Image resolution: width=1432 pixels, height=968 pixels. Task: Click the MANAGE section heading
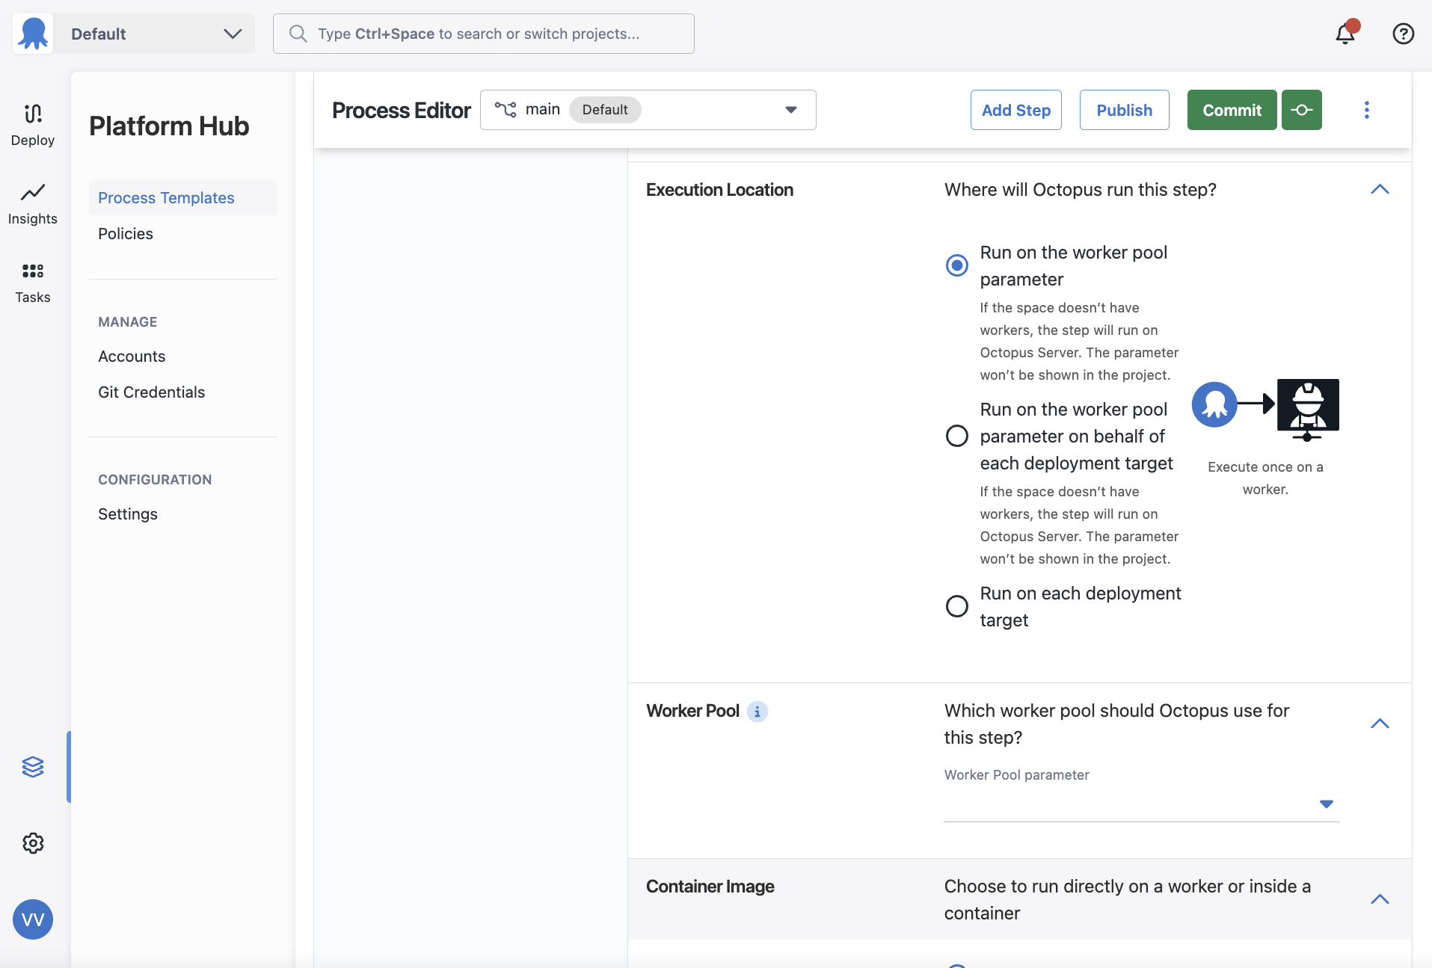click(x=128, y=322)
